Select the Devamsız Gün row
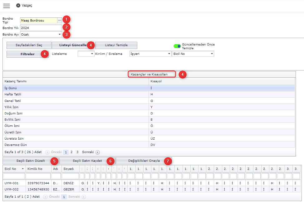 [149, 145]
